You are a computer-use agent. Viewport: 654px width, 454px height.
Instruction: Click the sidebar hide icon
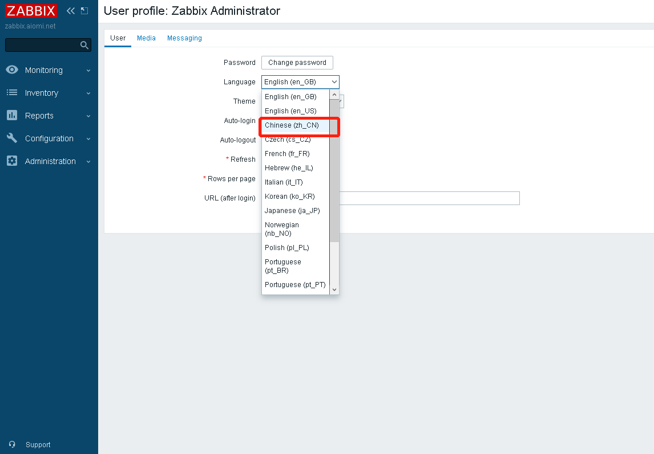pos(84,11)
